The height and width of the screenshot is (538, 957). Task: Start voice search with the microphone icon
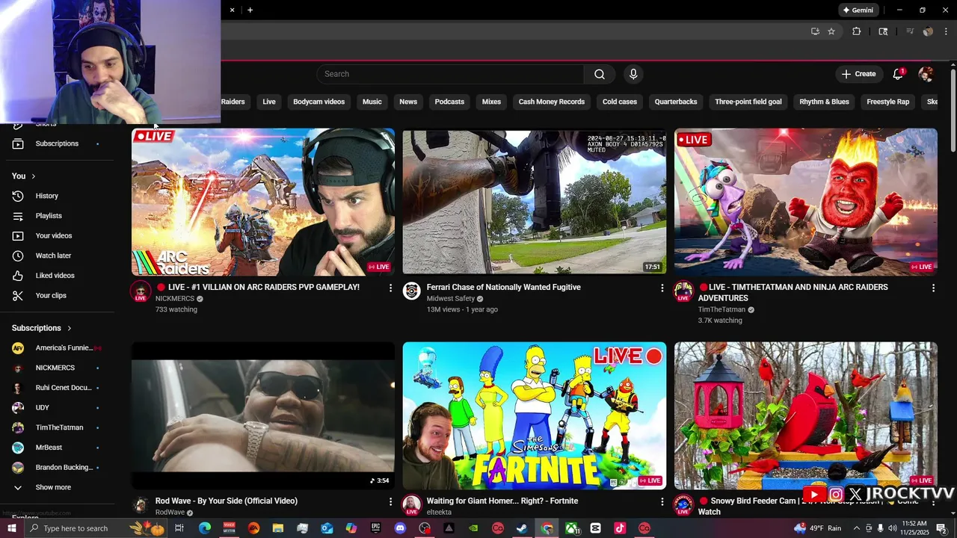(x=633, y=74)
